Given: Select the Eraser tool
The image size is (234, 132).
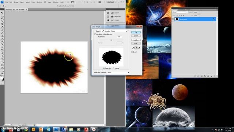Looking at the screenshot, I should coord(2,41).
